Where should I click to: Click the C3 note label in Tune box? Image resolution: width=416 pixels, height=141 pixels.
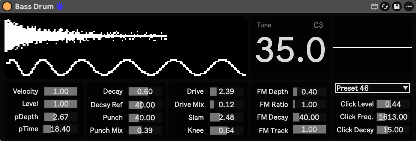(x=318, y=25)
